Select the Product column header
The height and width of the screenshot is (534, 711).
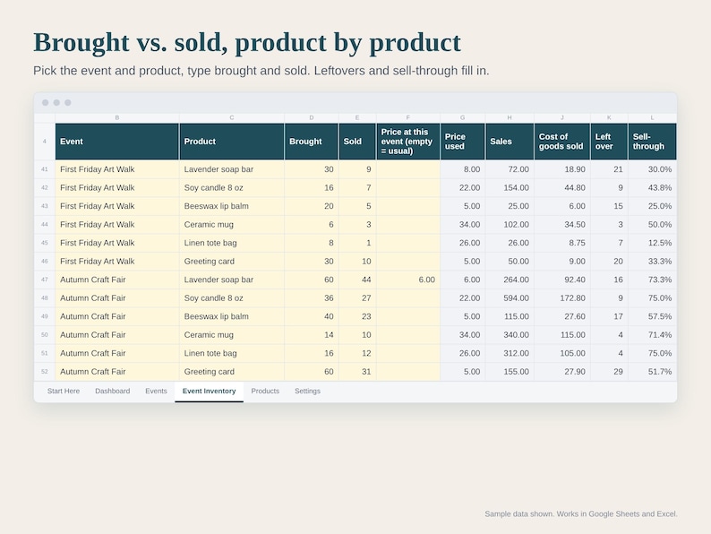click(x=232, y=142)
